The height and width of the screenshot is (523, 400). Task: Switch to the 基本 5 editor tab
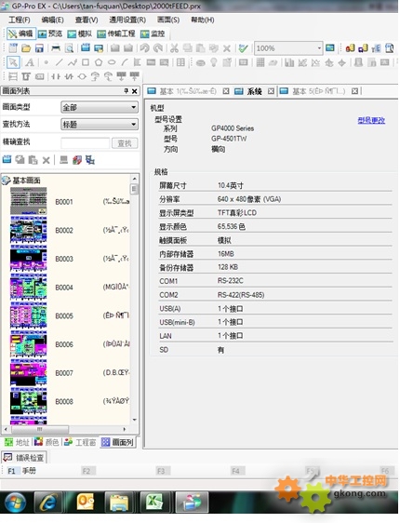[312, 91]
